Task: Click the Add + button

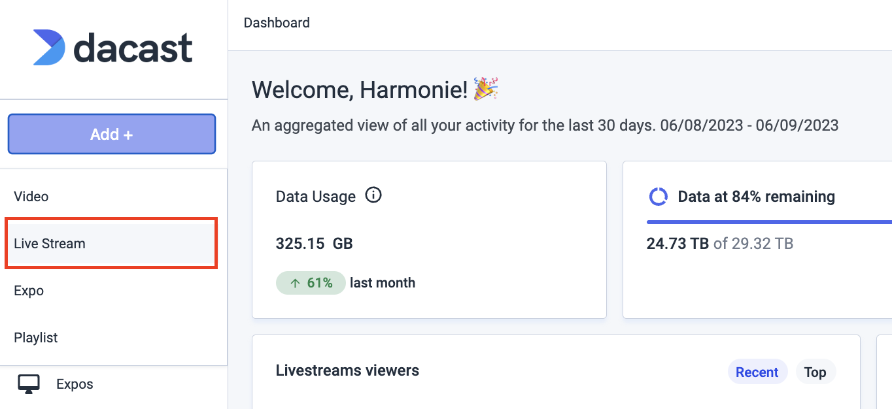Action: click(112, 134)
